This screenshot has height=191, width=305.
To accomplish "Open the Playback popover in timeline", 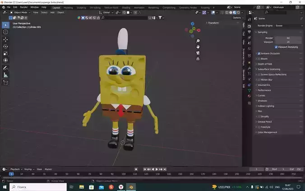I will [x=16, y=169].
